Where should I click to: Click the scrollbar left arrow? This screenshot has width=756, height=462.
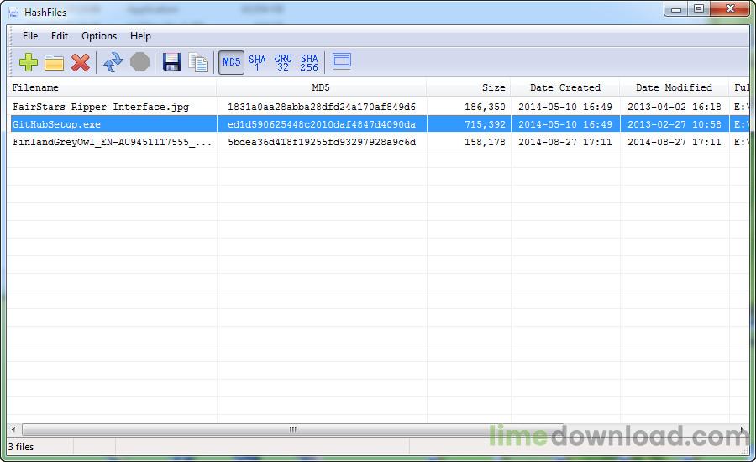click(13, 429)
